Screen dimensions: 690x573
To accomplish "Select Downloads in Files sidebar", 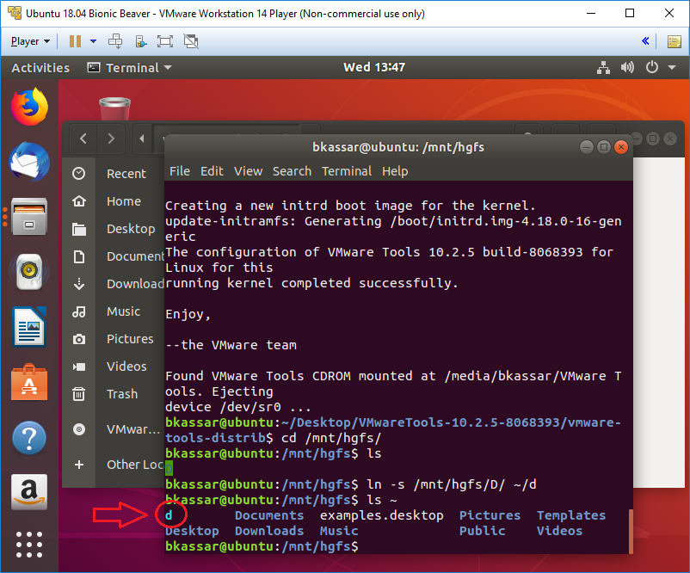I will (x=113, y=284).
